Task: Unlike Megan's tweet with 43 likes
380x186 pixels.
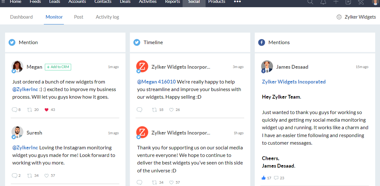Action: (46, 110)
